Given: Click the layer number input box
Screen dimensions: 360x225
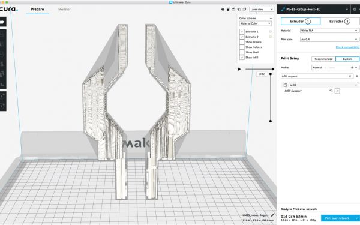Looking at the screenshot, I should click(x=262, y=74).
